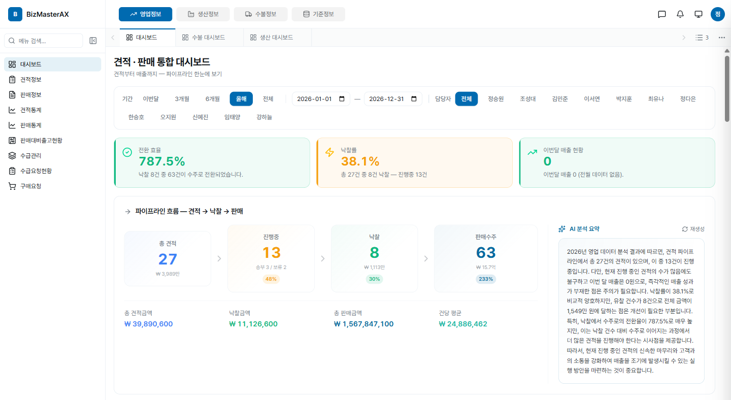The image size is (731, 400).
Task: Click the checkmark icon on 전환 효율 card
Action: pos(127,152)
